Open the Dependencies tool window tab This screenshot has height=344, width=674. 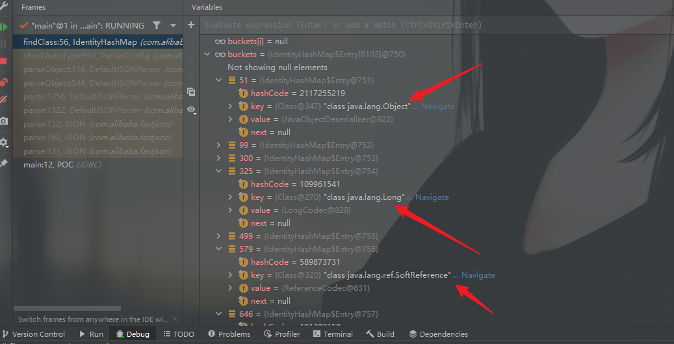point(439,334)
